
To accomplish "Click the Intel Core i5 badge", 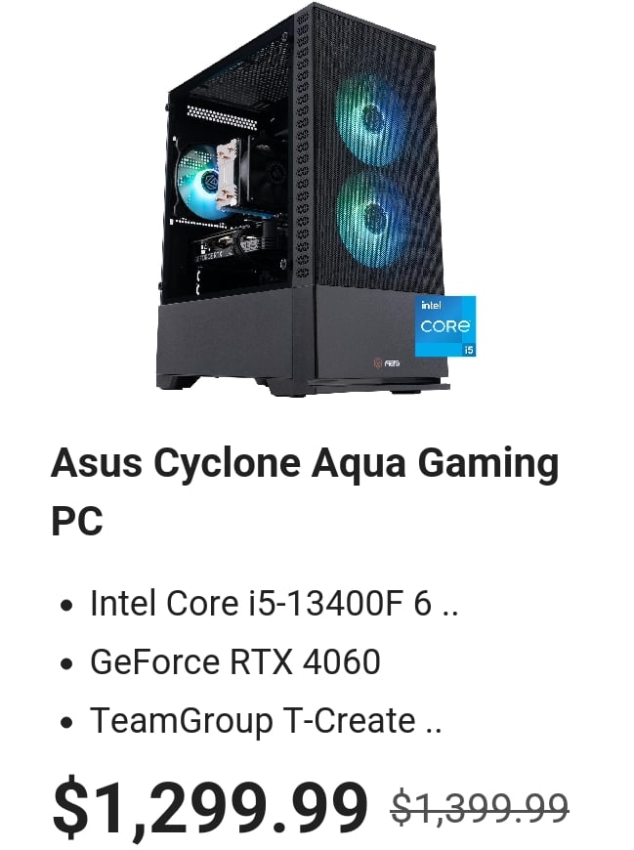I will 445,325.
